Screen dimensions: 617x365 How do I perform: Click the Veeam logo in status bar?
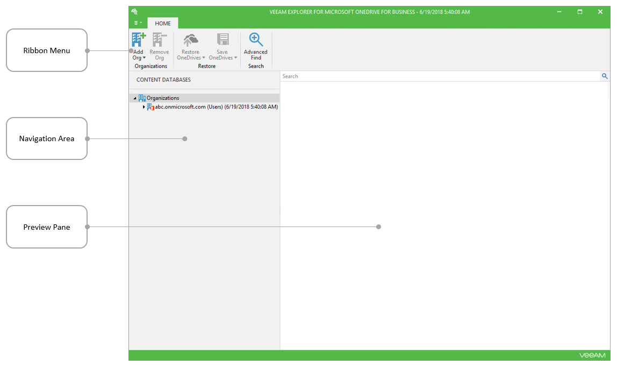point(592,355)
